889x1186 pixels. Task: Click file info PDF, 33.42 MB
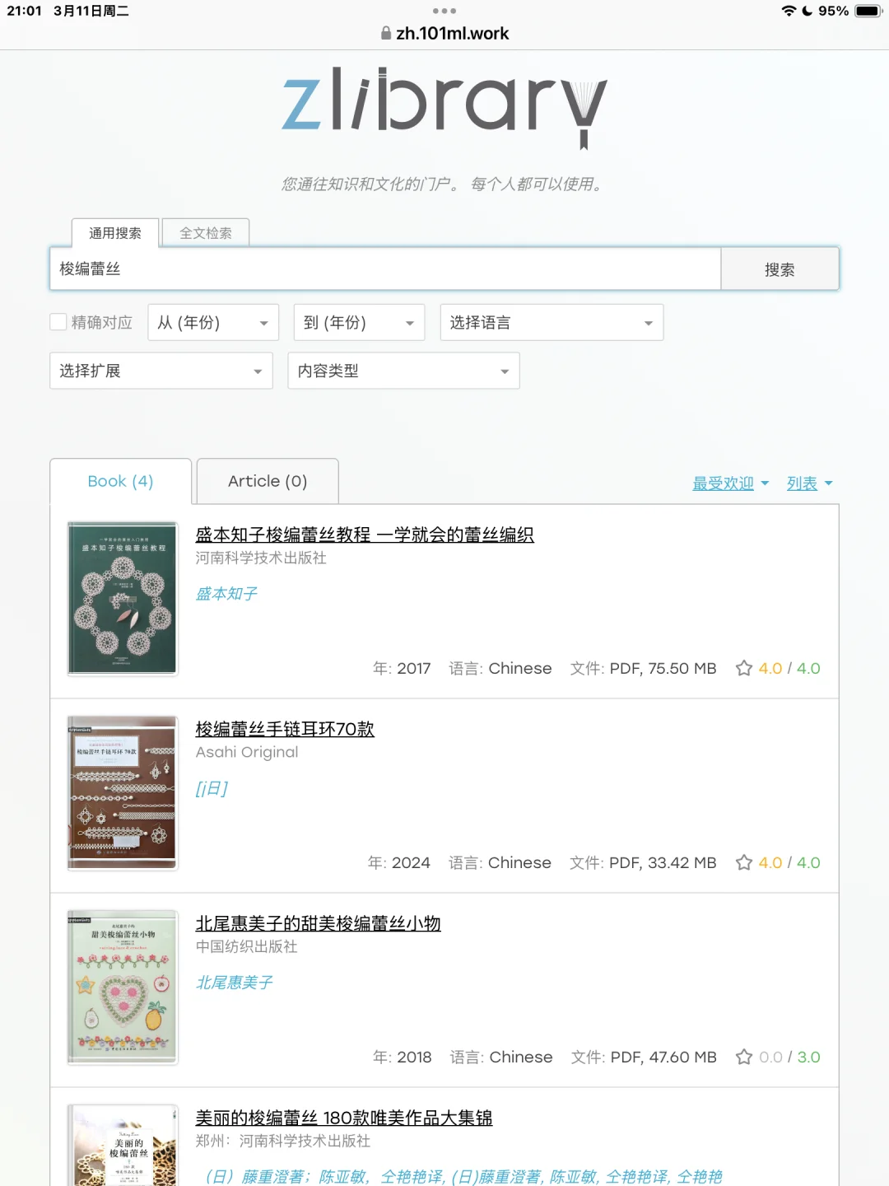pyautogui.click(x=663, y=862)
